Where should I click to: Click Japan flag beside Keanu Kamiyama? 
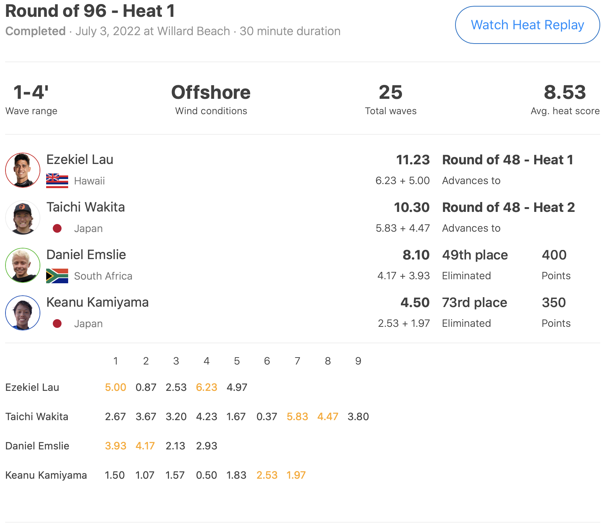57,324
